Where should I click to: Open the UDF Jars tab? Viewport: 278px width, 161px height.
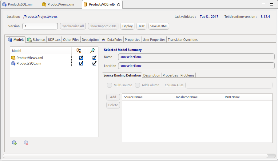tap(54, 40)
